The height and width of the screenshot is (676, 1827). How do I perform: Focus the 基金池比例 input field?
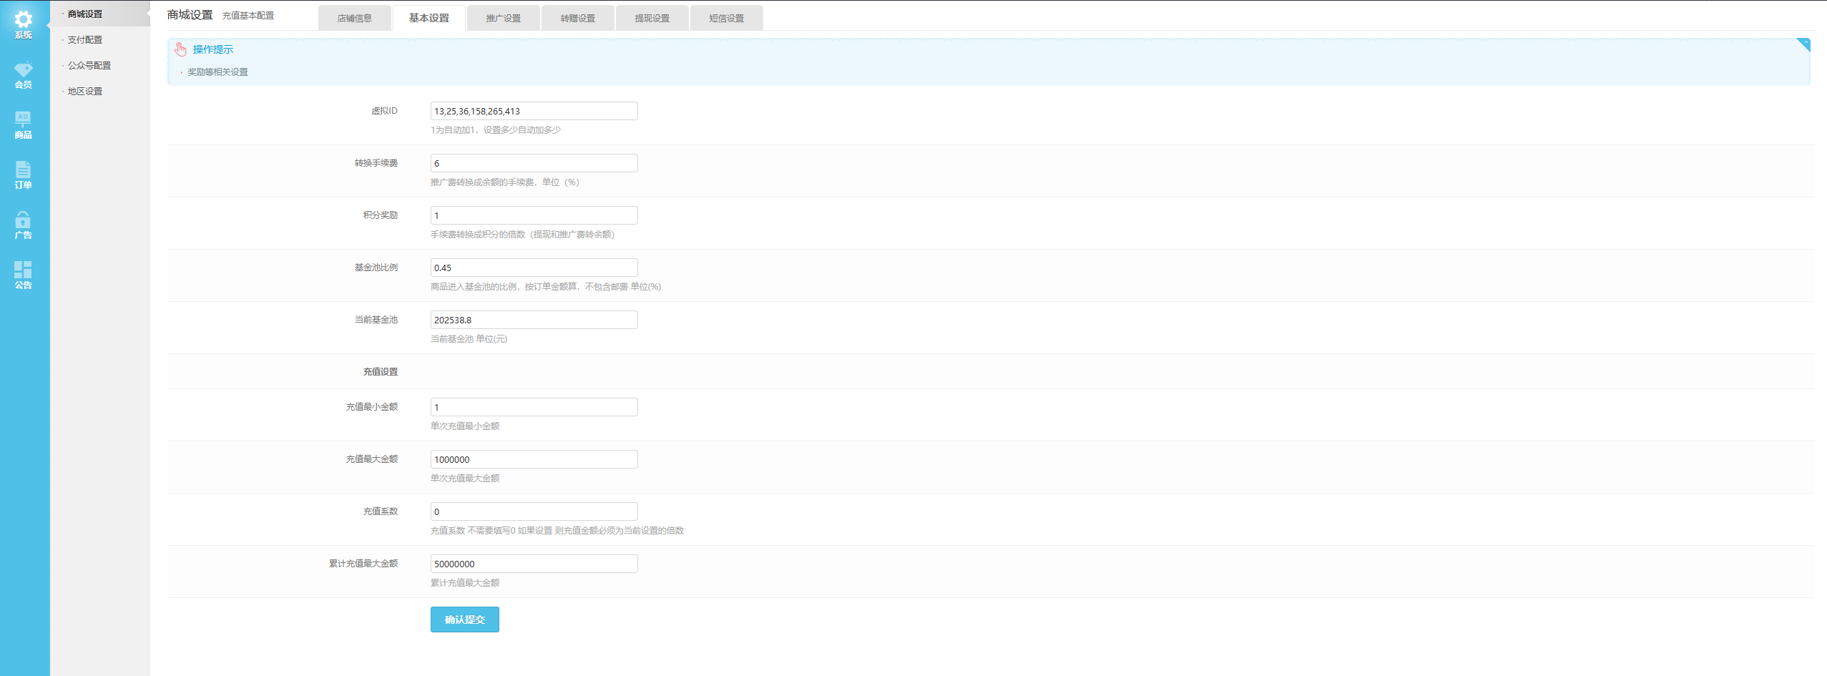coord(534,268)
